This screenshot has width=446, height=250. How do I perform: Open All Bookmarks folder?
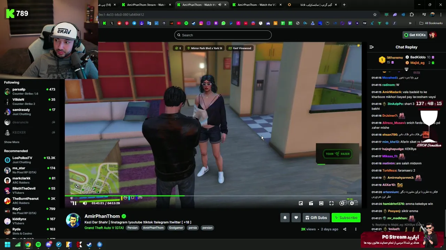[431, 23]
